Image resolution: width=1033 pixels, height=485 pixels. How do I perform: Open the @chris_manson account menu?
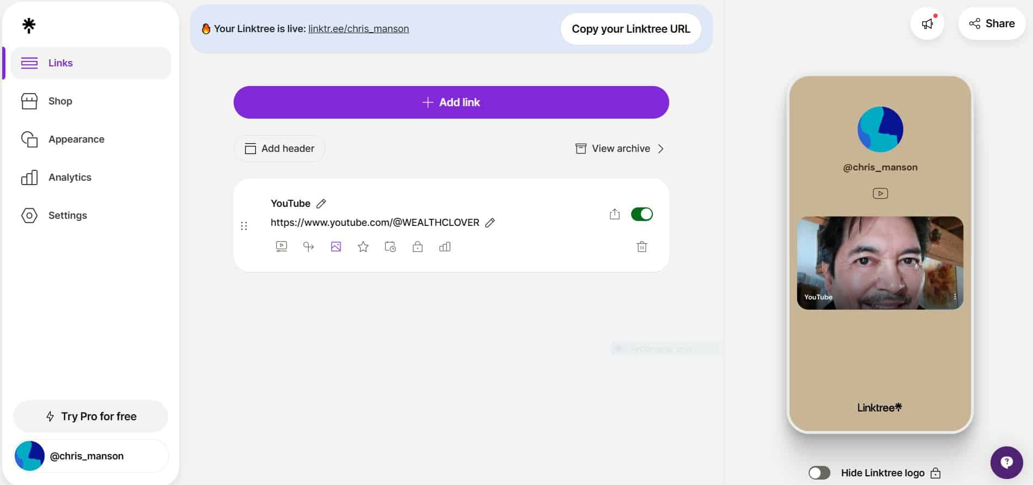pyautogui.click(x=90, y=456)
